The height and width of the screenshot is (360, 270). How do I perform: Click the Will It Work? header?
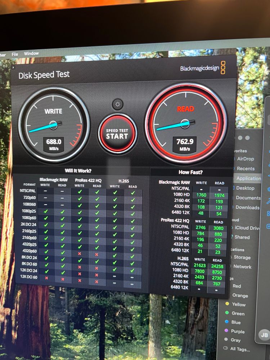78,171
